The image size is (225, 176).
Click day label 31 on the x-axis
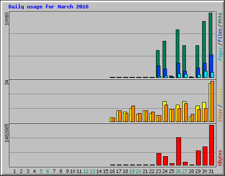pos(211,171)
